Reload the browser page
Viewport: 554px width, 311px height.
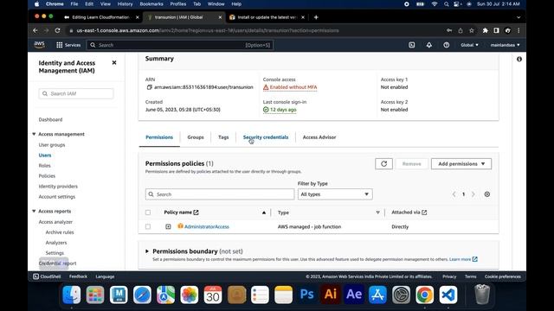point(57,31)
